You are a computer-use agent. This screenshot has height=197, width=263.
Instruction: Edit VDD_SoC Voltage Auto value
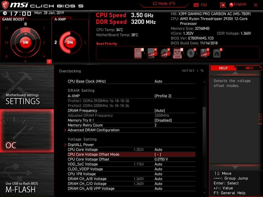click(x=158, y=164)
